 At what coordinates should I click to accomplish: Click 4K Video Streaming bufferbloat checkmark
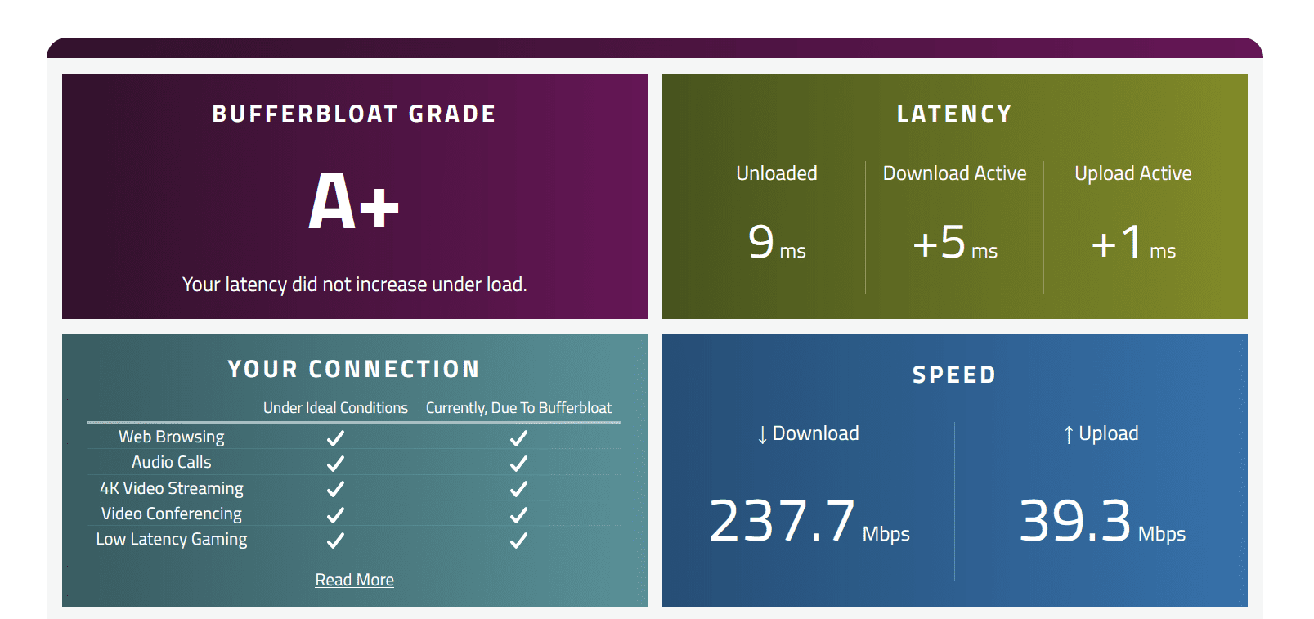[x=518, y=489]
